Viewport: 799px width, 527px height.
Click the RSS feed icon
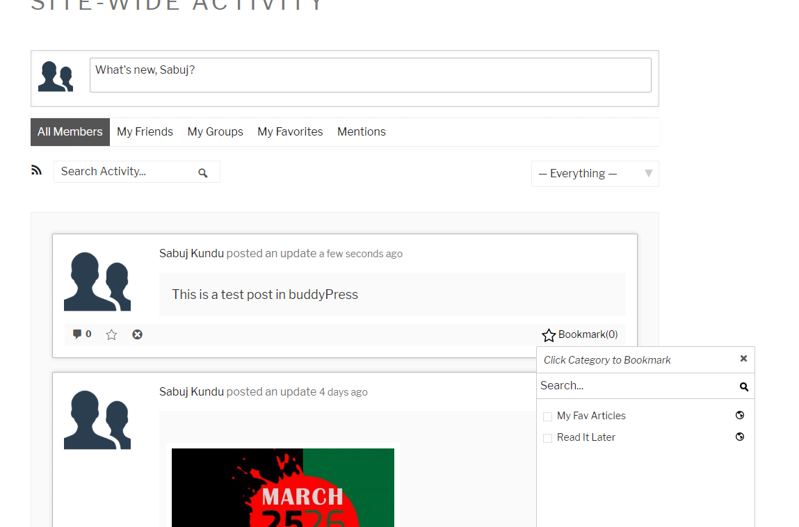tap(36, 170)
